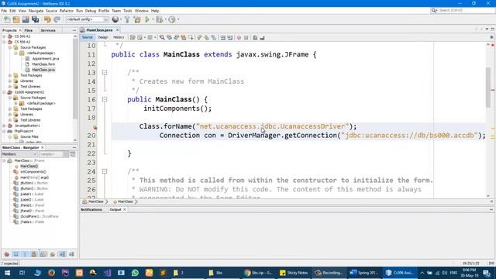The image size is (496, 279).
Task: Open WhatsApp from the taskbar
Action: [135, 273]
